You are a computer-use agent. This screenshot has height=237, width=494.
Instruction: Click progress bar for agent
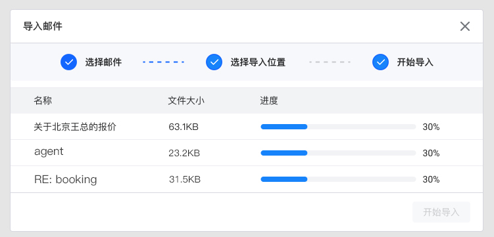pyautogui.click(x=338, y=153)
